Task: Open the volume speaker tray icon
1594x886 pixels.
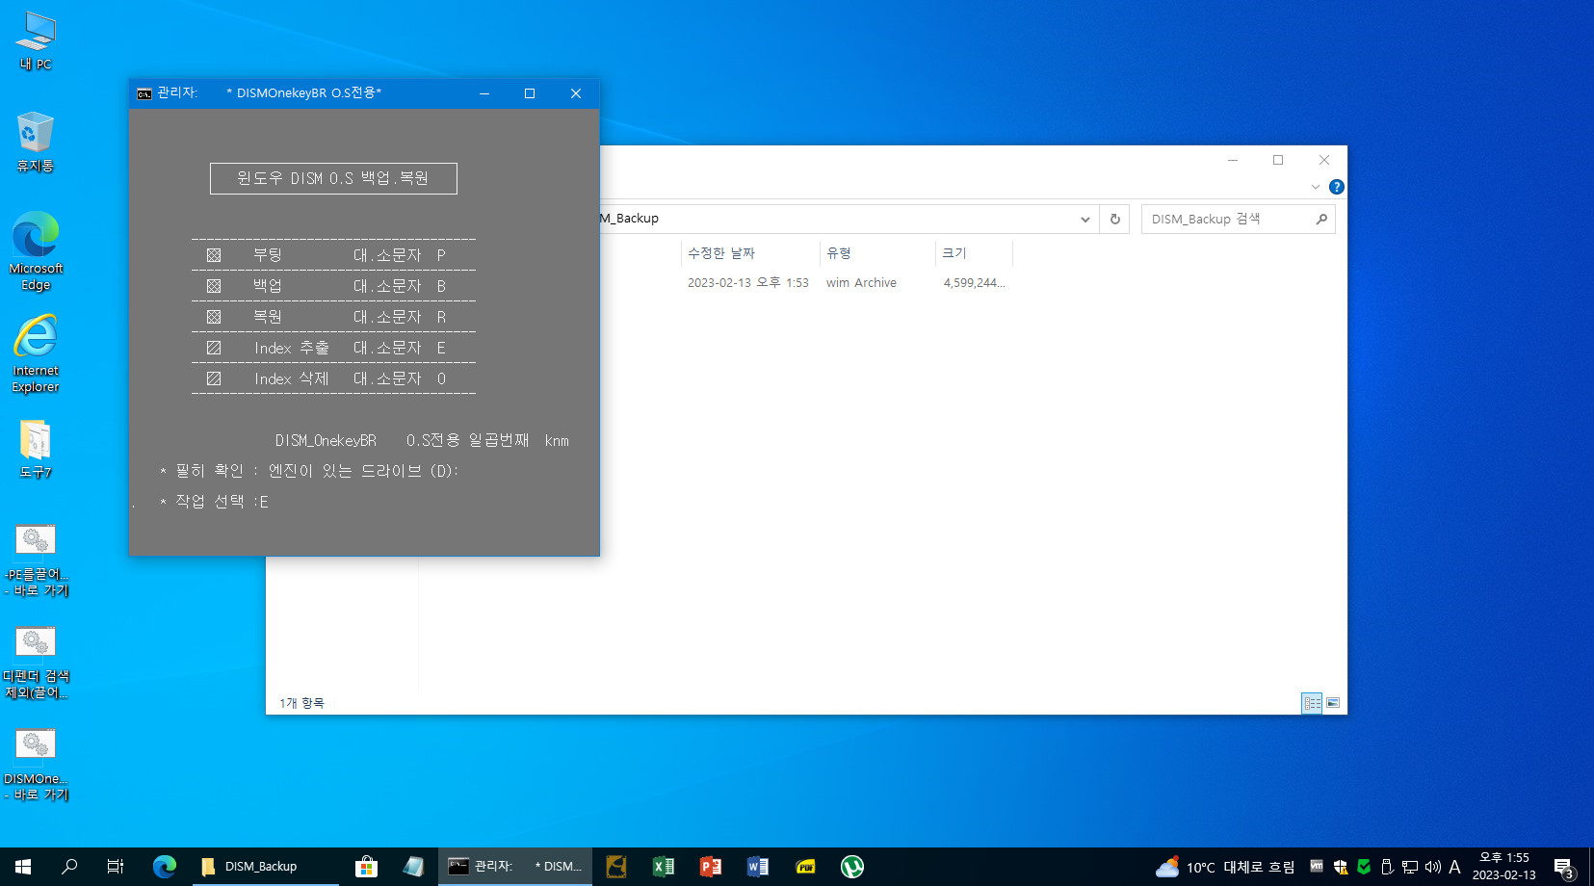Action: 1433,867
